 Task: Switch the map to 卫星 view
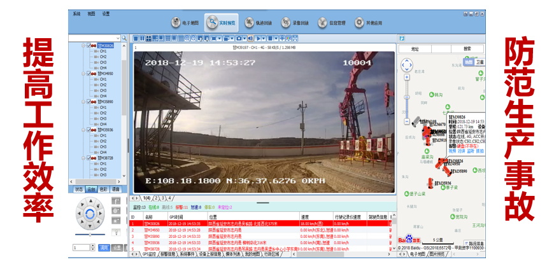click(x=480, y=62)
